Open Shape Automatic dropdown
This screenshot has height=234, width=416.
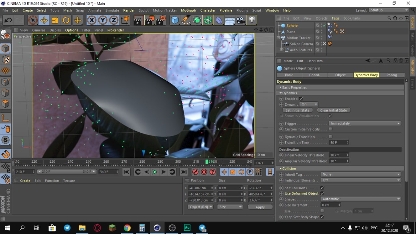point(361,199)
